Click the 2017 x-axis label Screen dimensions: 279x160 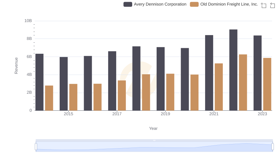pyautogui.click(x=117, y=114)
